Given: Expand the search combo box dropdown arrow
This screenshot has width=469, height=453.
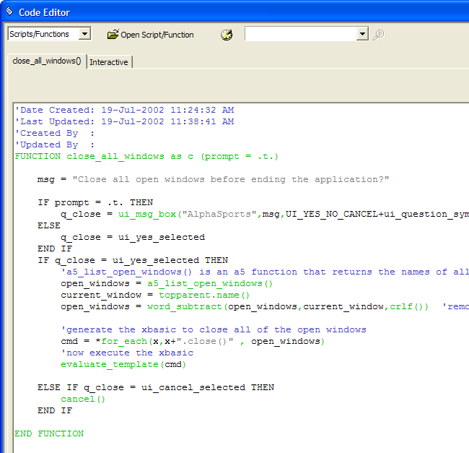Looking at the screenshot, I should tap(362, 34).
